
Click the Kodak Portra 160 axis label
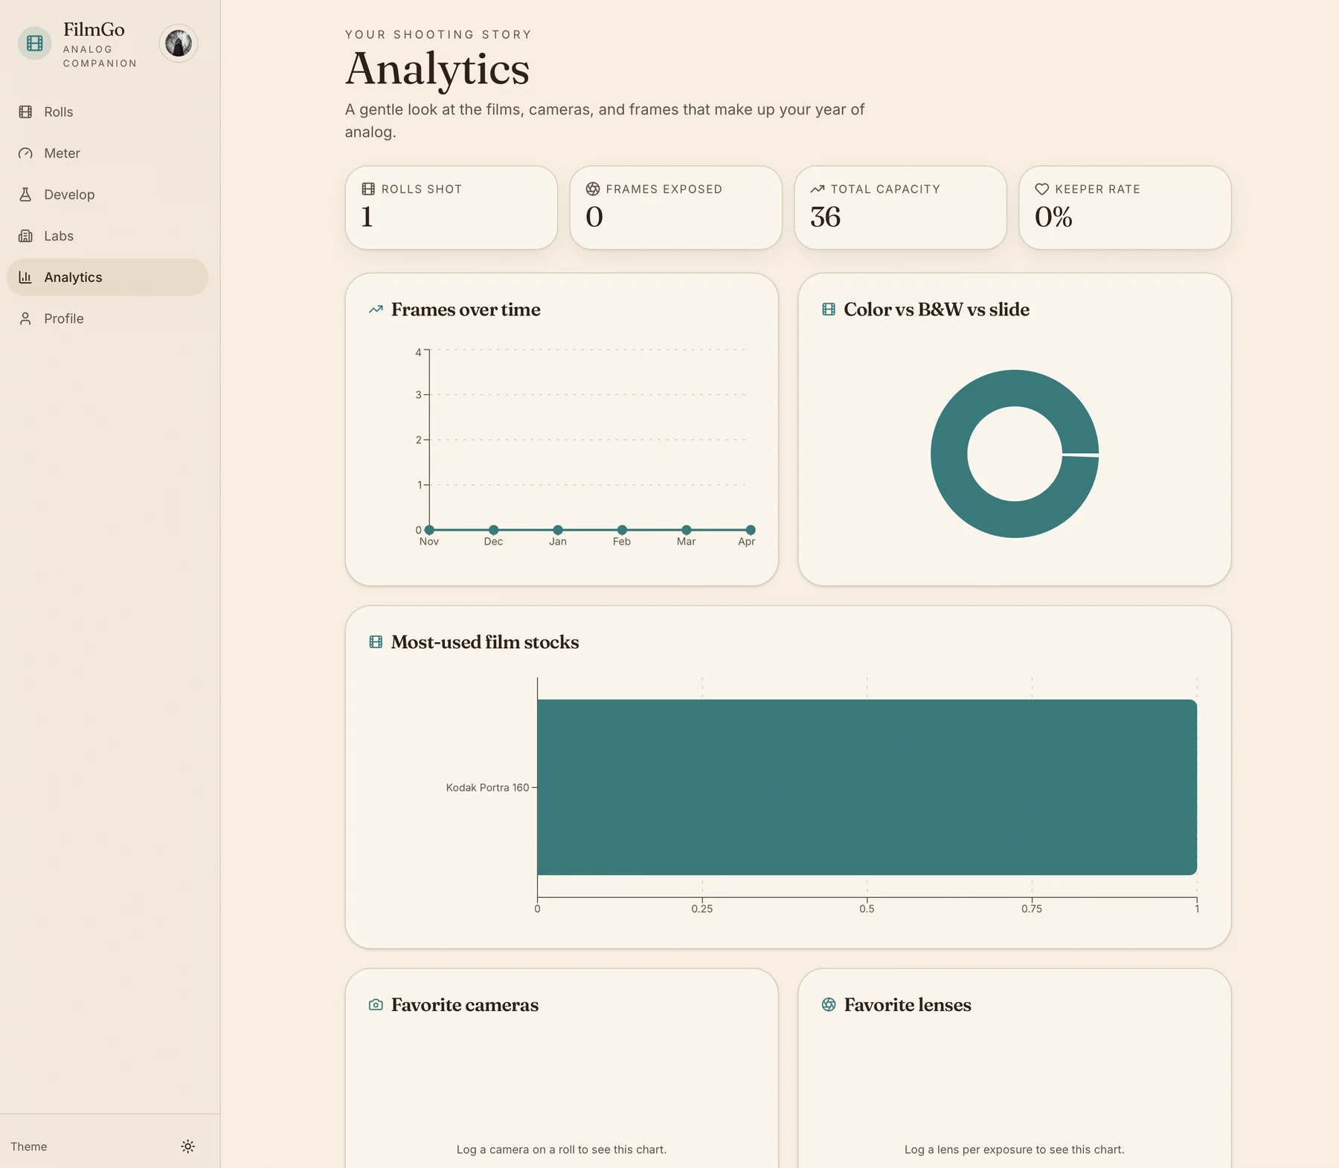(487, 787)
